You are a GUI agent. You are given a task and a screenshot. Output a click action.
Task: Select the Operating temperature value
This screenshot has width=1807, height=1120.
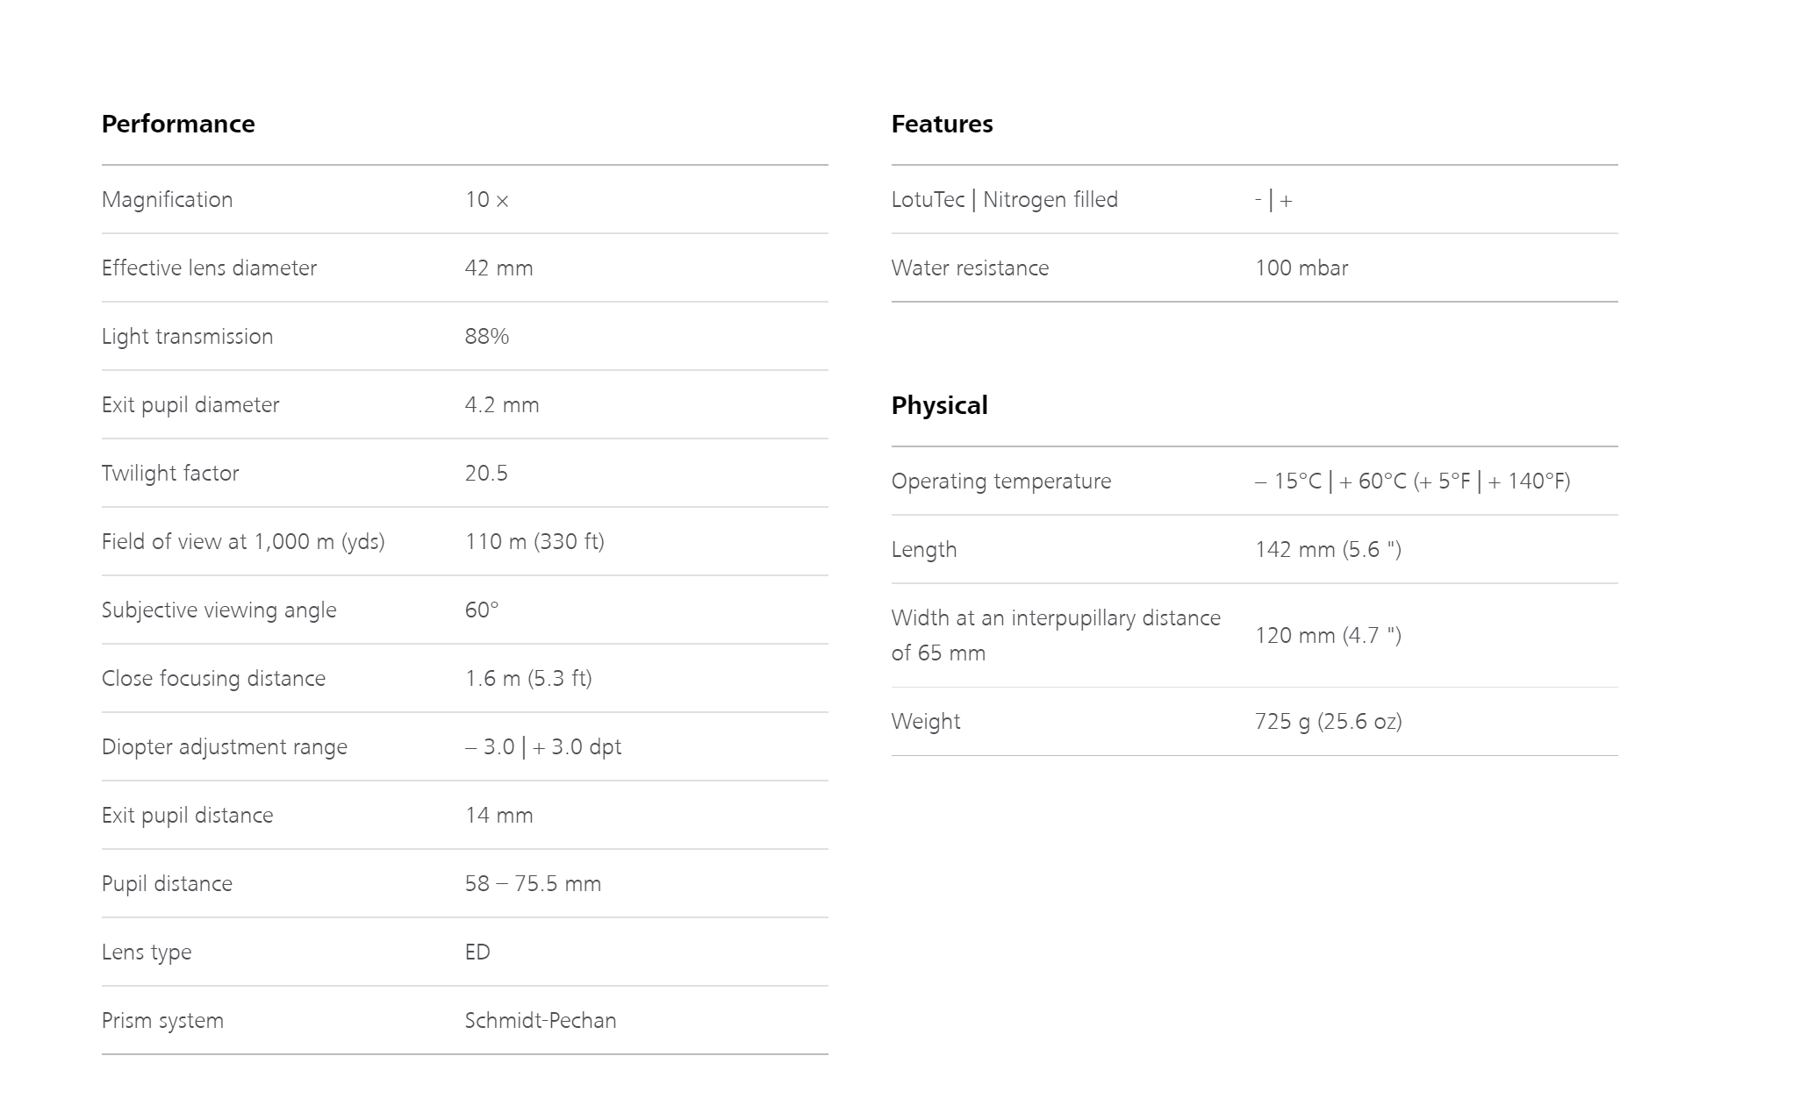pos(1413,482)
